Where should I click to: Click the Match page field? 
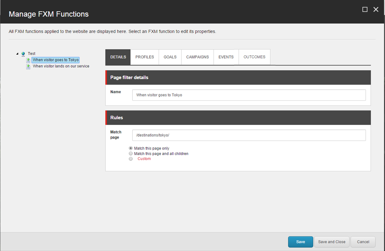click(x=249, y=135)
